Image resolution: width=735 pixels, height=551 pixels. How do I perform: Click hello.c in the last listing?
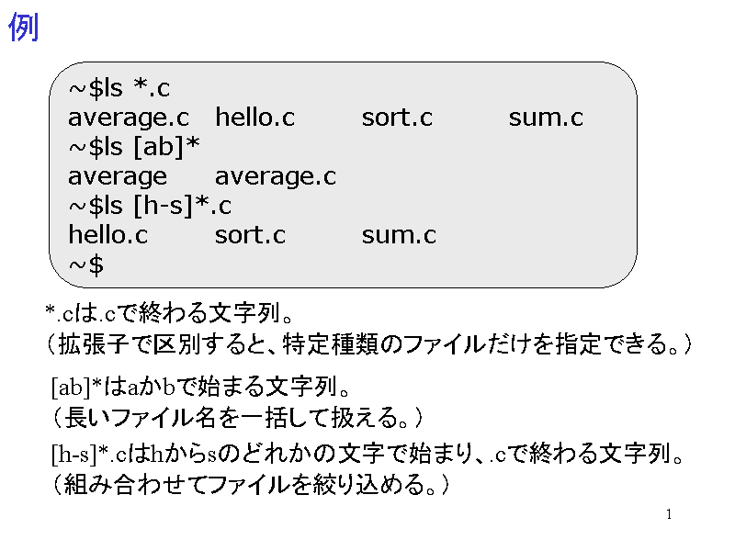[x=108, y=235]
